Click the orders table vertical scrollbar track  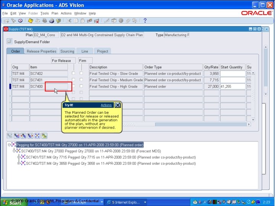point(253,97)
